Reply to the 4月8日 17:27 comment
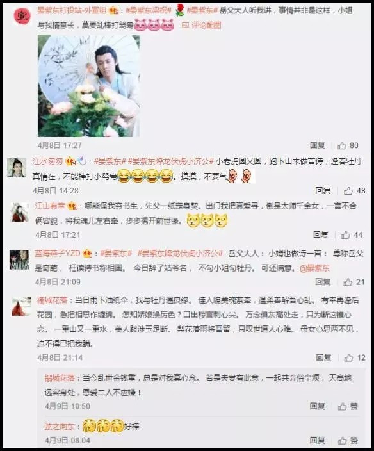Image resolution: width=374 pixels, height=451 pixels. coord(318,145)
